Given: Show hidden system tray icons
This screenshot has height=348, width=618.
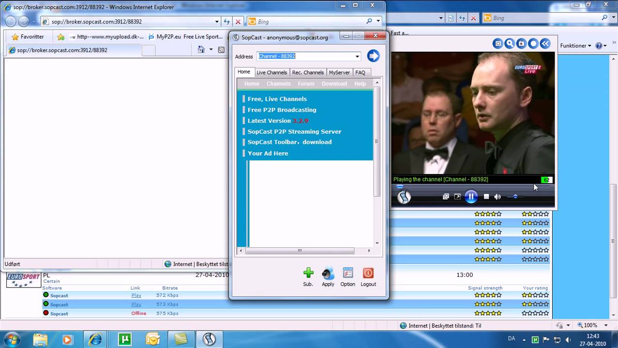Looking at the screenshot, I should pos(525,340).
